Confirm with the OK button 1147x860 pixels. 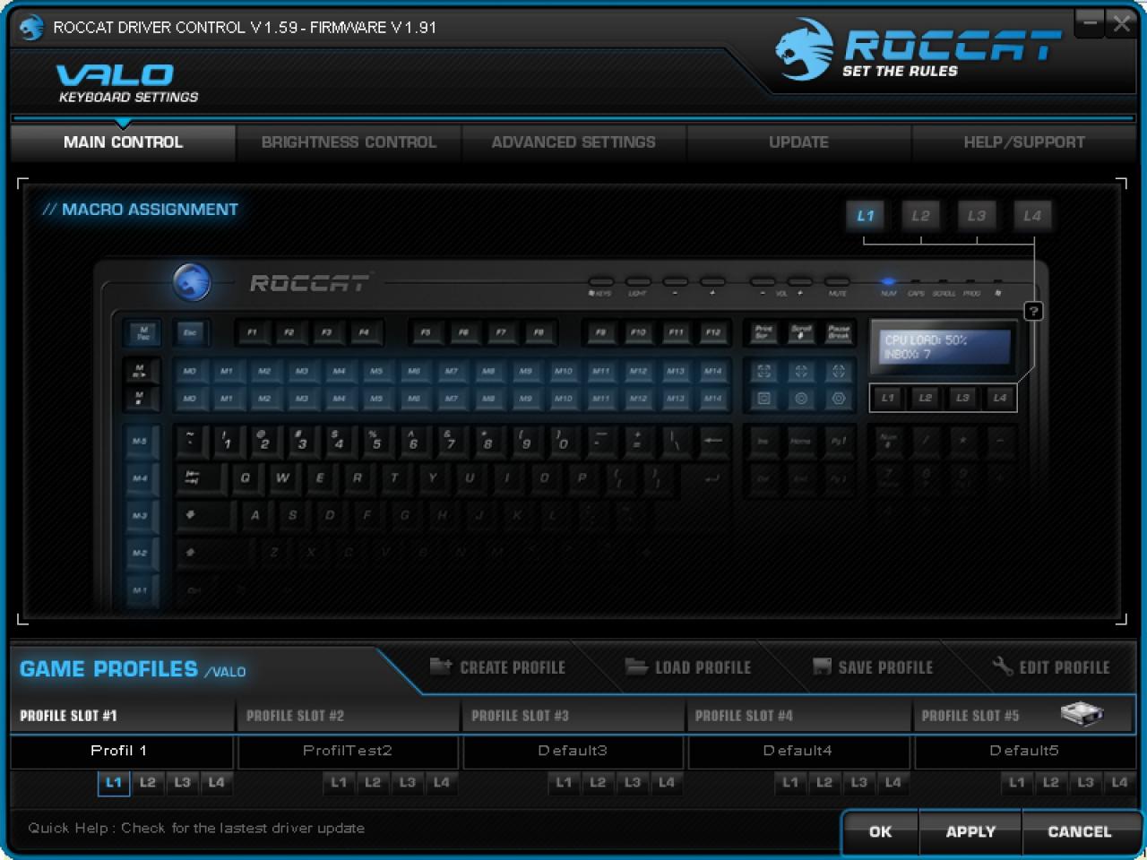point(880,831)
